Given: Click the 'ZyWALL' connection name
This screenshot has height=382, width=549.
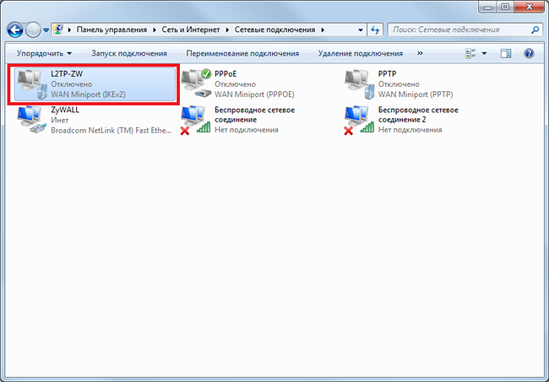Looking at the screenshot, I should click(65, 110).
